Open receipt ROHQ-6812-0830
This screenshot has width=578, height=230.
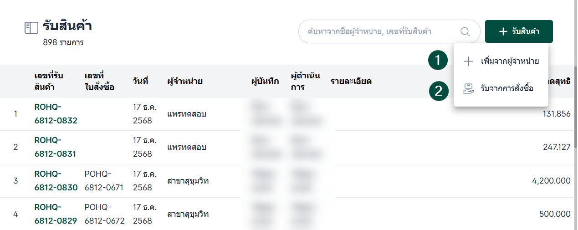tap(56, 180)
